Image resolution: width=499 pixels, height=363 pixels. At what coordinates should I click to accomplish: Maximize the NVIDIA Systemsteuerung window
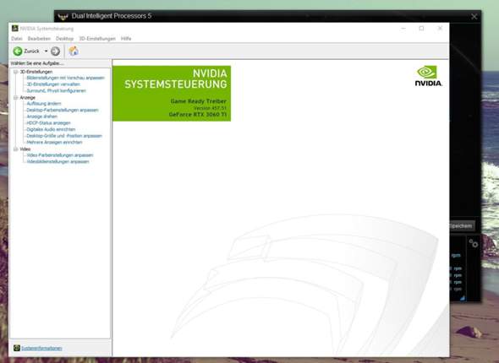(421, 28)
